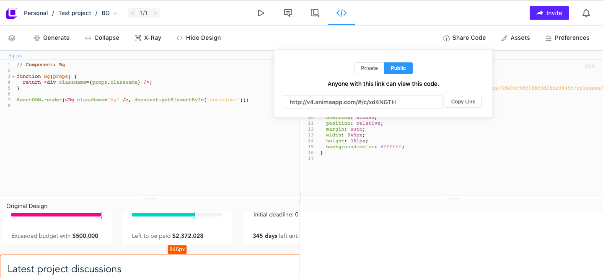Expand the BG page dropdown
Screen dimensions: 603x278
(115, 13)
